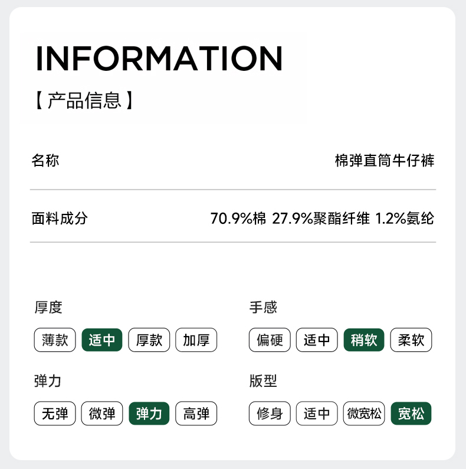
Task: Pick the 加厚 thickness option
Action: click(196, 340)
